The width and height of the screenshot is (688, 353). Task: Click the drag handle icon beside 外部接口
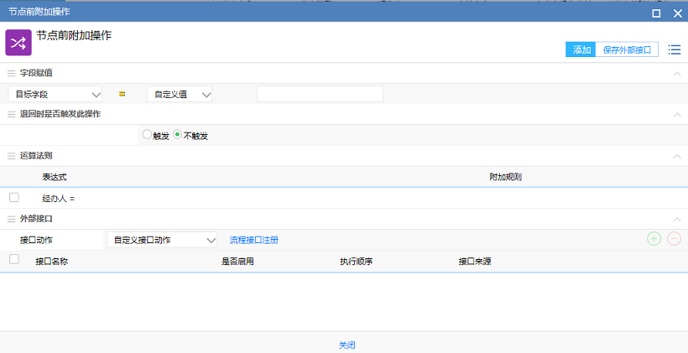tap(12, 219)
